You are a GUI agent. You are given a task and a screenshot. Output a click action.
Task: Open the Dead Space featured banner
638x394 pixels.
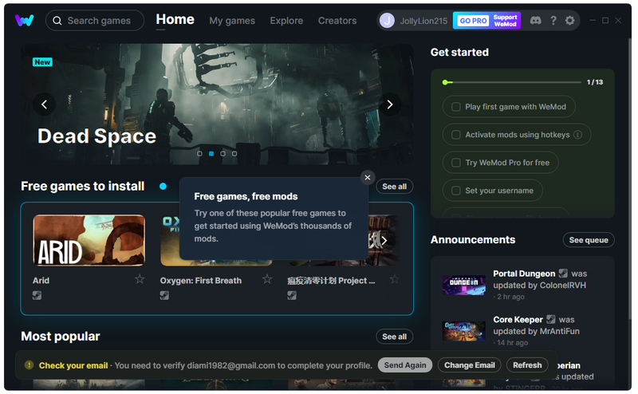[217, 104]
